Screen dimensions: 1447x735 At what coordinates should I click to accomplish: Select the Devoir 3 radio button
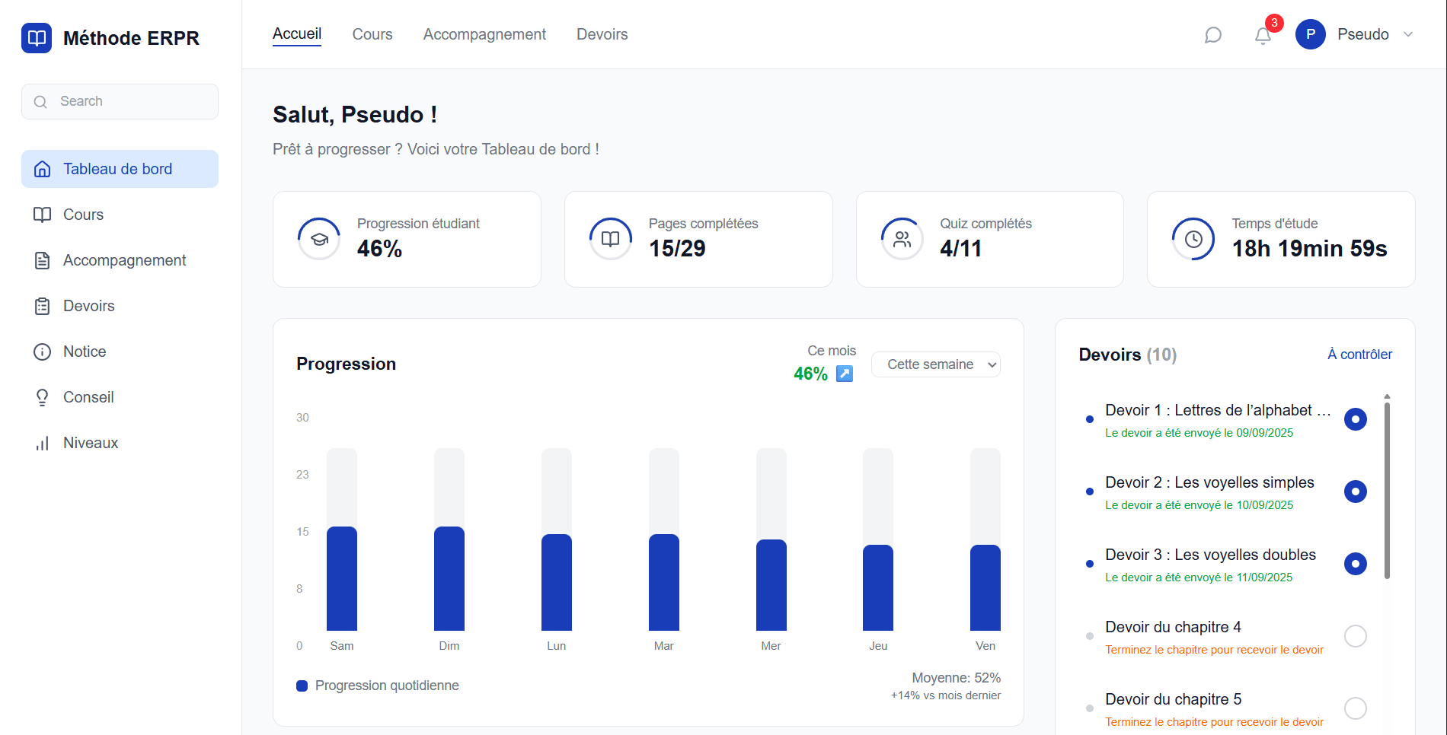click(x=1355, y=564)
